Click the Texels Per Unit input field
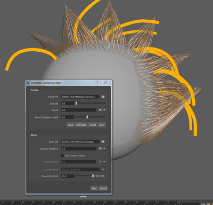The height and width of the screenshot is (205, 213). (68, 176)
